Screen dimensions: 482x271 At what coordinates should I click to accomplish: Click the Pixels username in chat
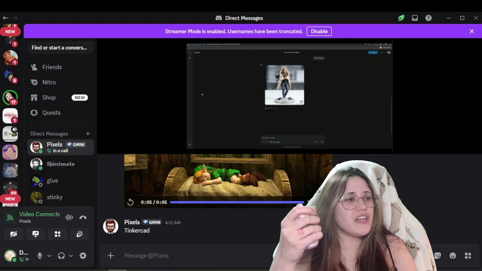click(x=132, y=222)
